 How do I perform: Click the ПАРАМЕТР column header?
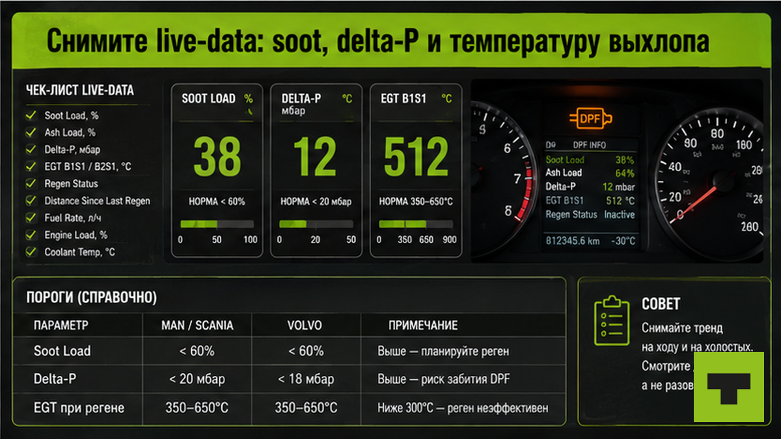click(61, 325)
